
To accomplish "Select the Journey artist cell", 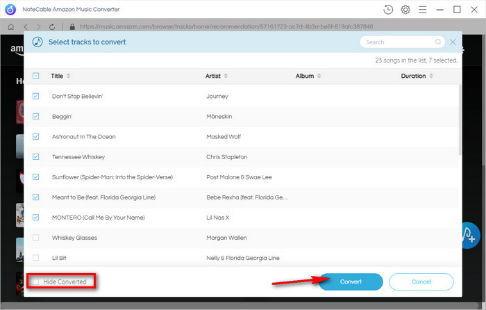I will (x=217, y=96).
